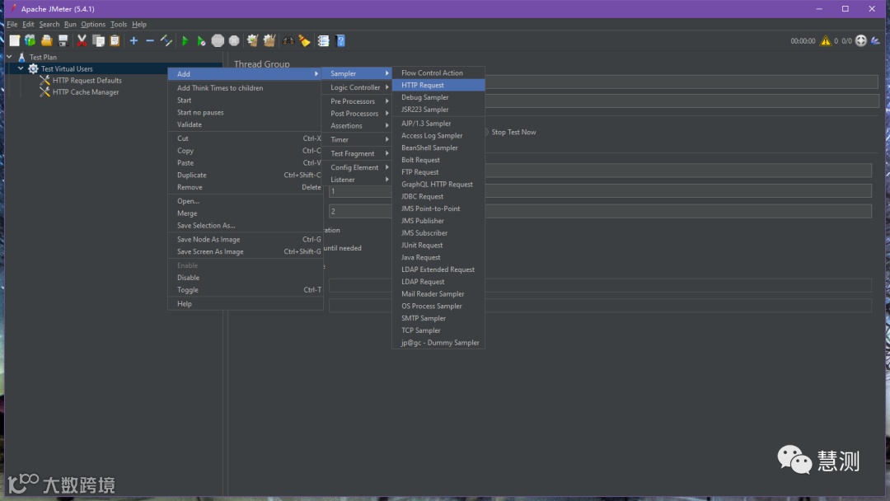Click the Shutdown round icon
The height and width of the screenshot is (501, 890).
pos(234,41)
